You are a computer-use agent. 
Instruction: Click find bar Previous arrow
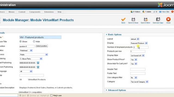(32, 95)
